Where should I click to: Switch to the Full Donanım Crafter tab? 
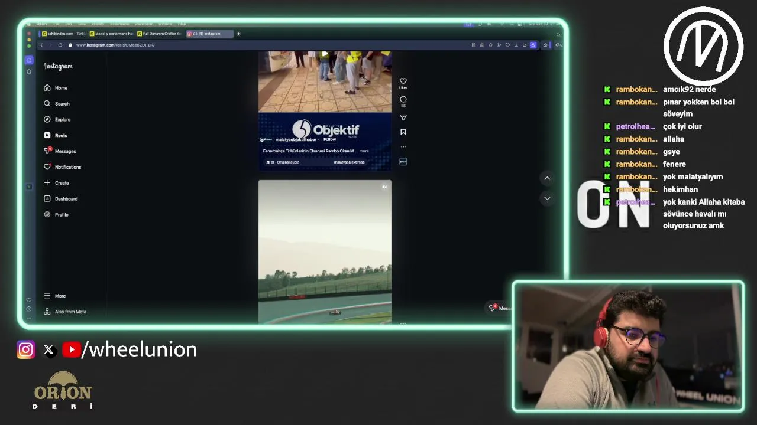pyautogui.click(x=159, y=34)
